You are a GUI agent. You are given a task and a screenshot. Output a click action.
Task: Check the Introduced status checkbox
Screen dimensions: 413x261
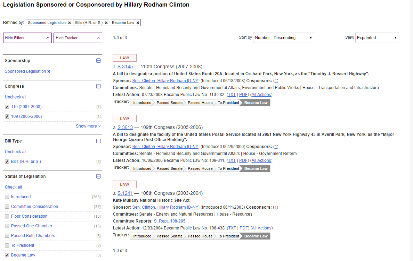7,197
